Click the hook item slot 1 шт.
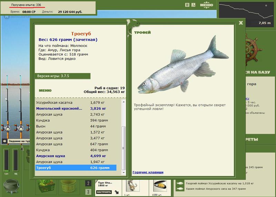 click(133, 186)
